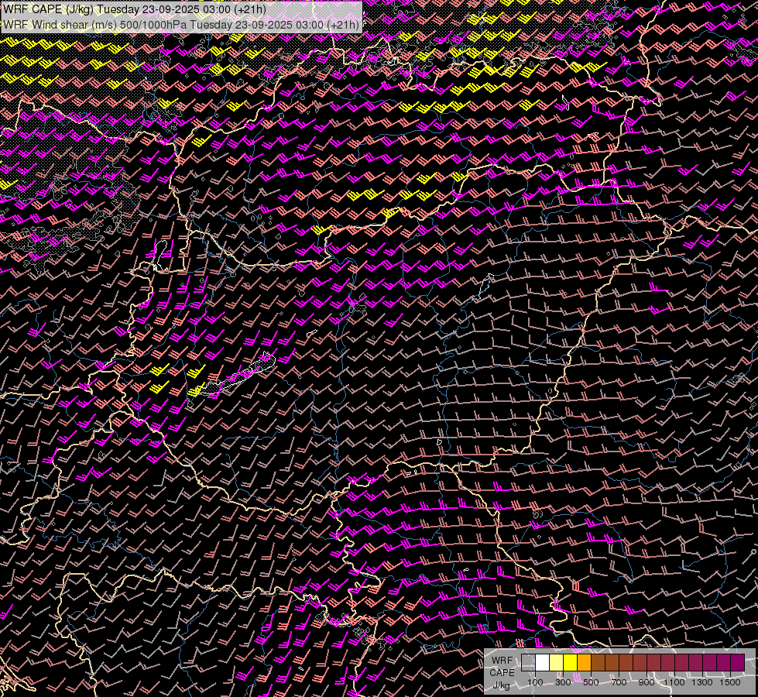The height and width of the screenshot is (697, 758).
Task: Select the 1100 legend tick label
Action: click(675, 682)
